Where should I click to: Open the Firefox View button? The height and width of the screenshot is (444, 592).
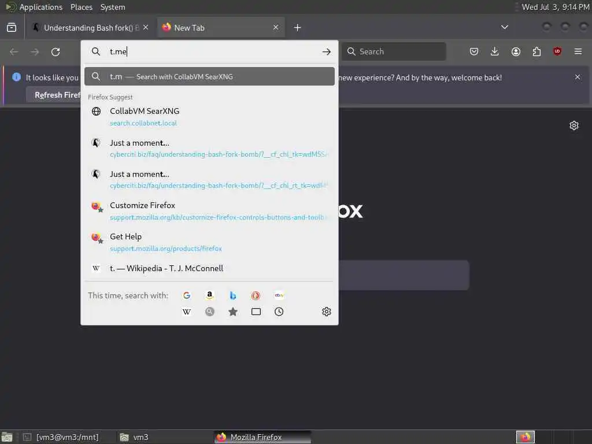(12, 28)
